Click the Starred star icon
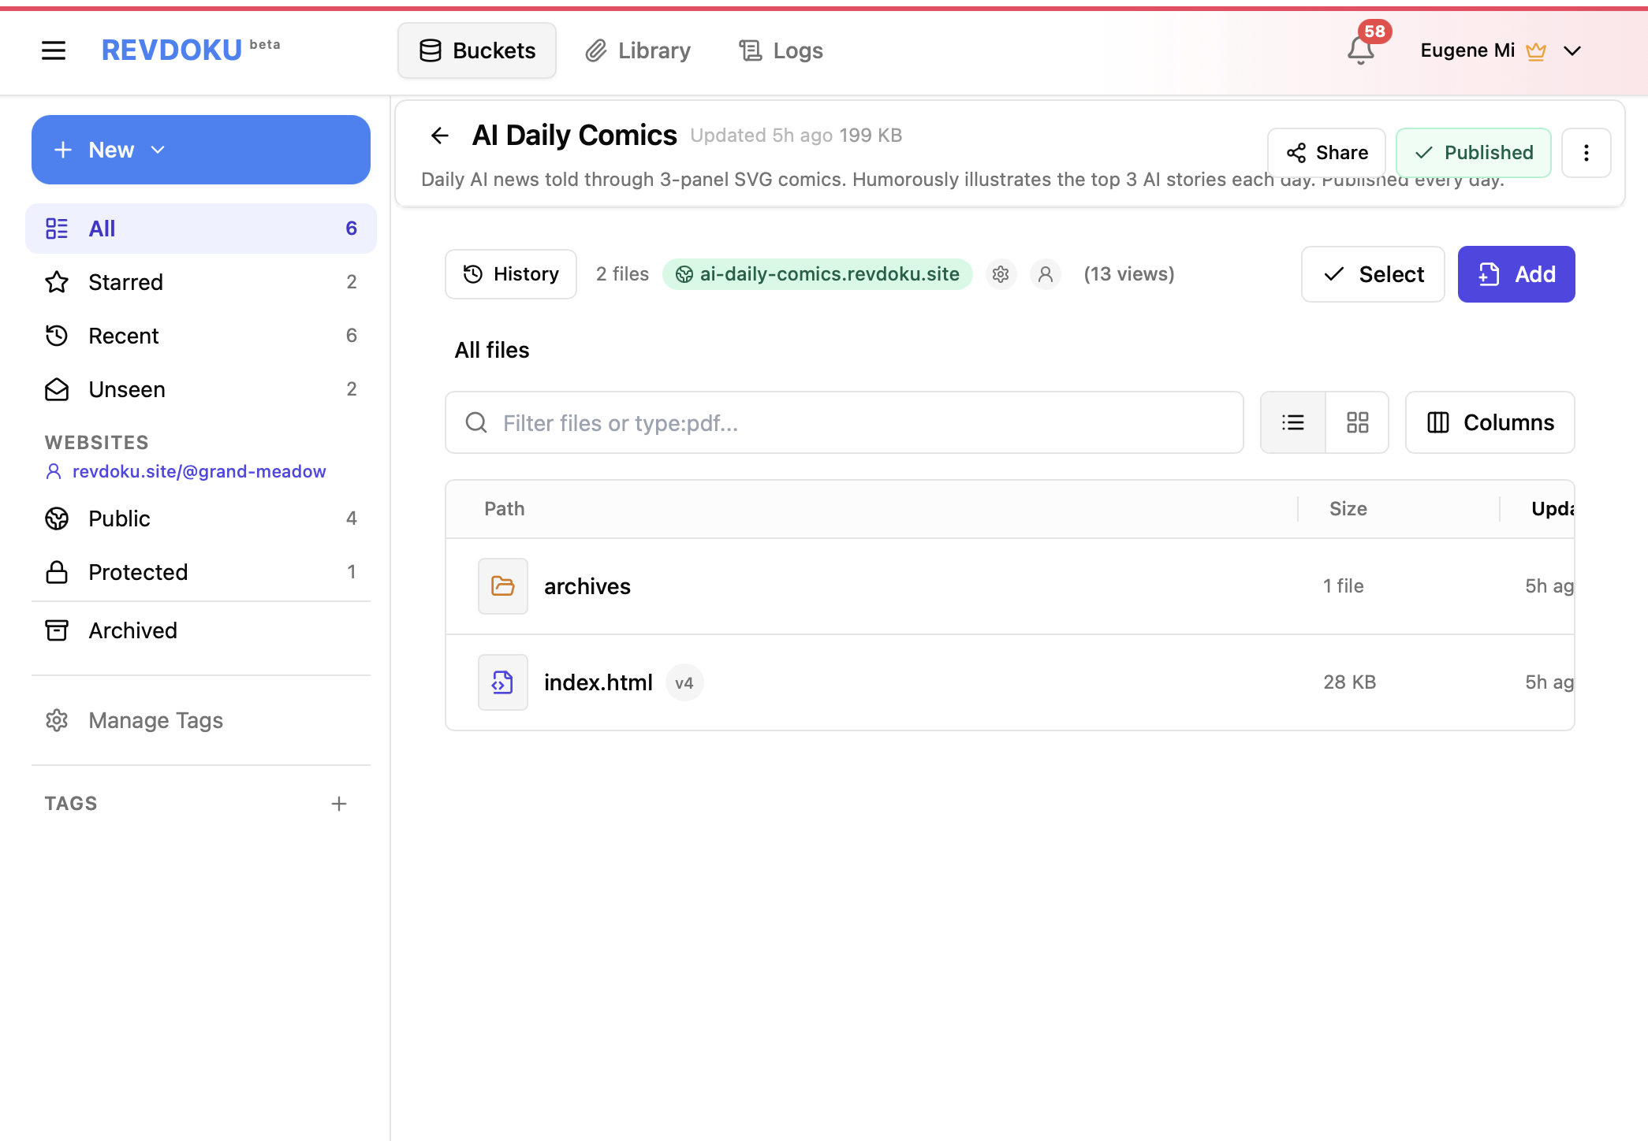Image resolution: width=1648 pixels, height=1141 pixels. tap(57, 282)
